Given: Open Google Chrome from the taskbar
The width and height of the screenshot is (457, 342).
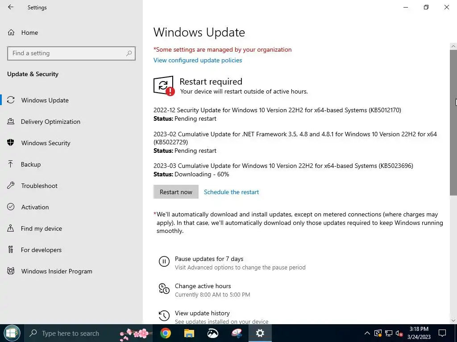Looking at the screenshot, I should [x=166, y=333].
